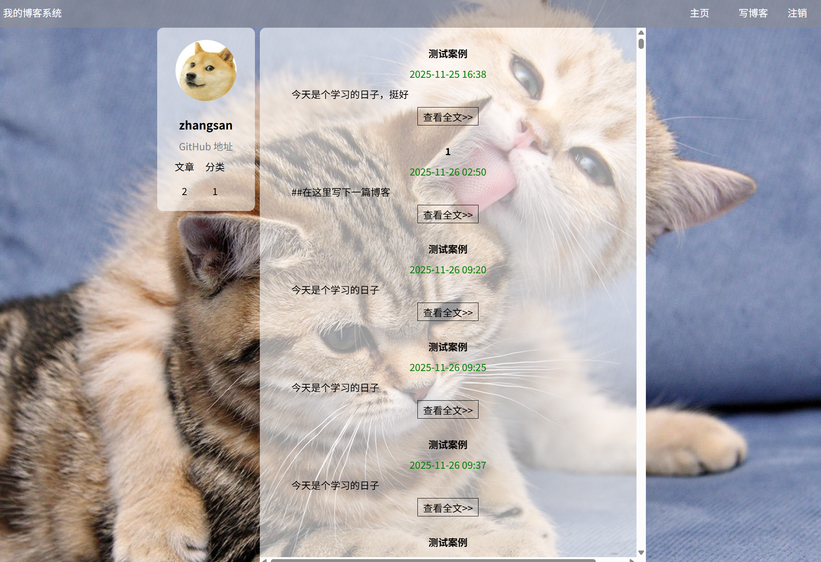821x562 pixels.
Task: Click 注销 to log out
Action: point(797,13)
